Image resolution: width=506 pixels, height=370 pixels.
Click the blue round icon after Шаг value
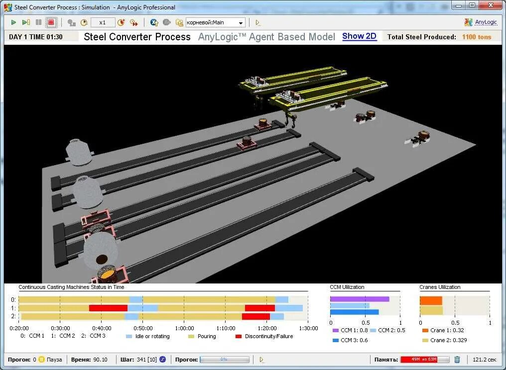coord(163,360)
